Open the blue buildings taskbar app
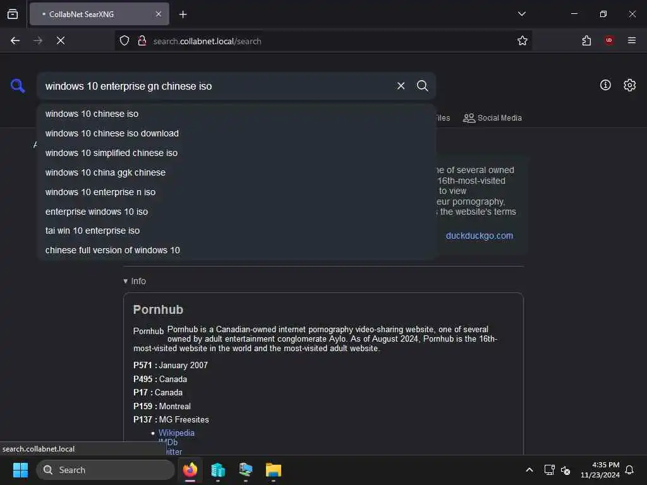The width and height of the screenshot is (647, 485). point(218,470)
